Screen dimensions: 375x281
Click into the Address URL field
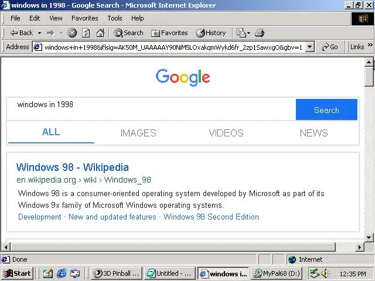point(173,47)
